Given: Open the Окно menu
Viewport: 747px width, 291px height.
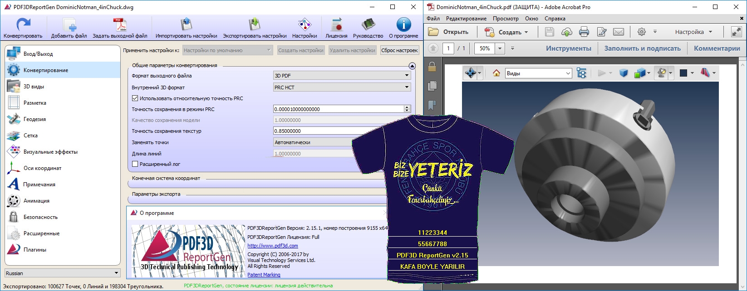Looking at the screenshot, I should [531, 19].
